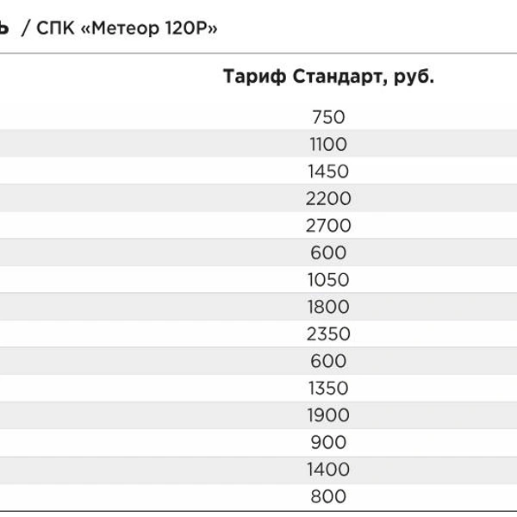Select the second 600 price cell
This screenshot has height=517, width=517.
click(x=328, y=361)
